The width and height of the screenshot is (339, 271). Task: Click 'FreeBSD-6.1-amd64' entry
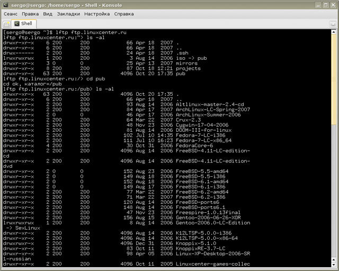(x=202, y=182)
